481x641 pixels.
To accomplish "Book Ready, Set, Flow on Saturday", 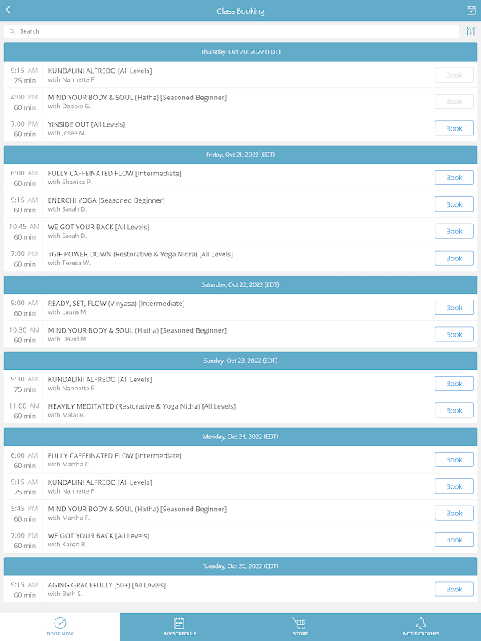I will [x=454, y=308].
